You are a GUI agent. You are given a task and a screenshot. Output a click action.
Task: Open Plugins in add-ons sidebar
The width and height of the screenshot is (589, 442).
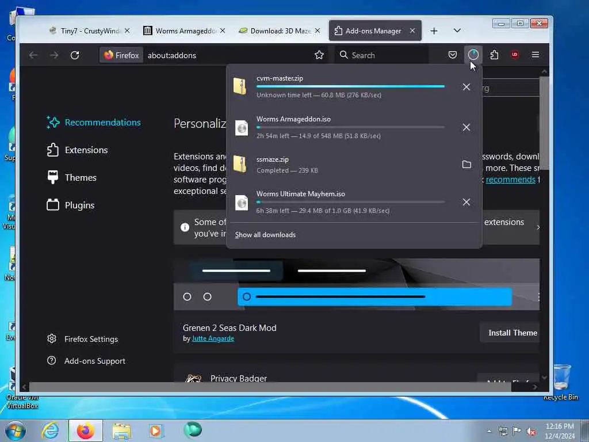pyautogui.click(x=70, y=205)
